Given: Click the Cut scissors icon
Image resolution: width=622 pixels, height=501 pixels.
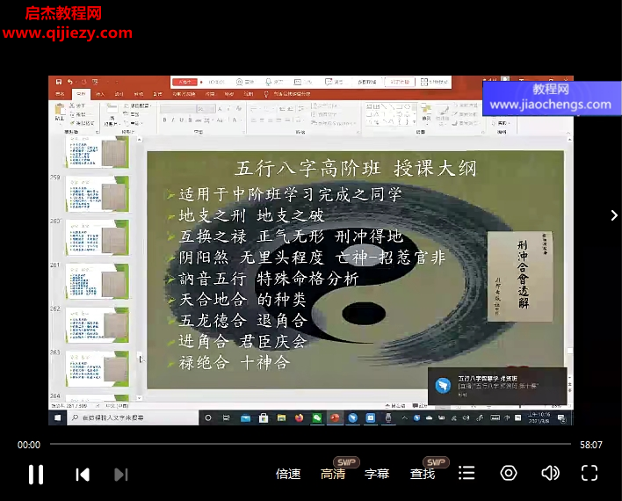Looking at the screenshot, I should pyautogui.click(x=72, y=105).
